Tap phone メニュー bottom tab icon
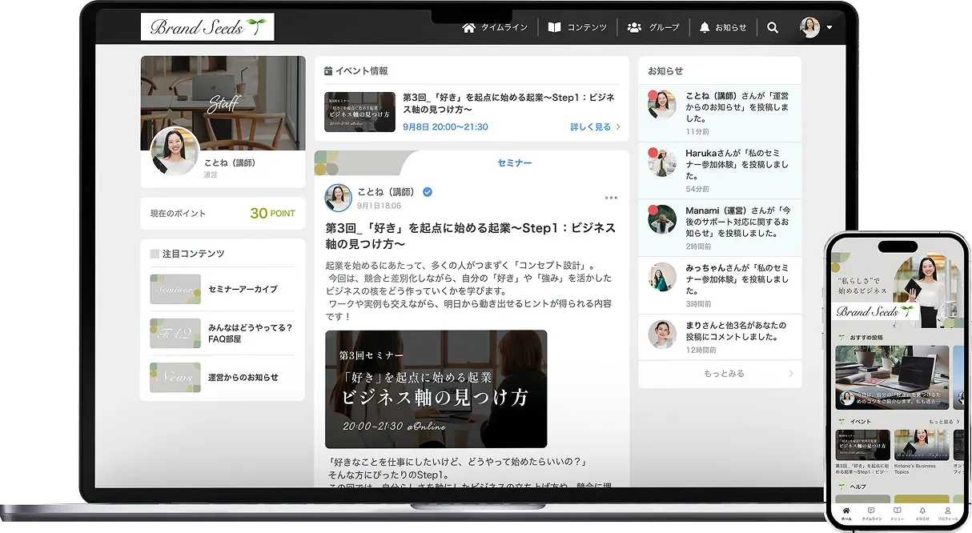Image resolution: width=972 pixels, height=533 pixels. (897, 512)
